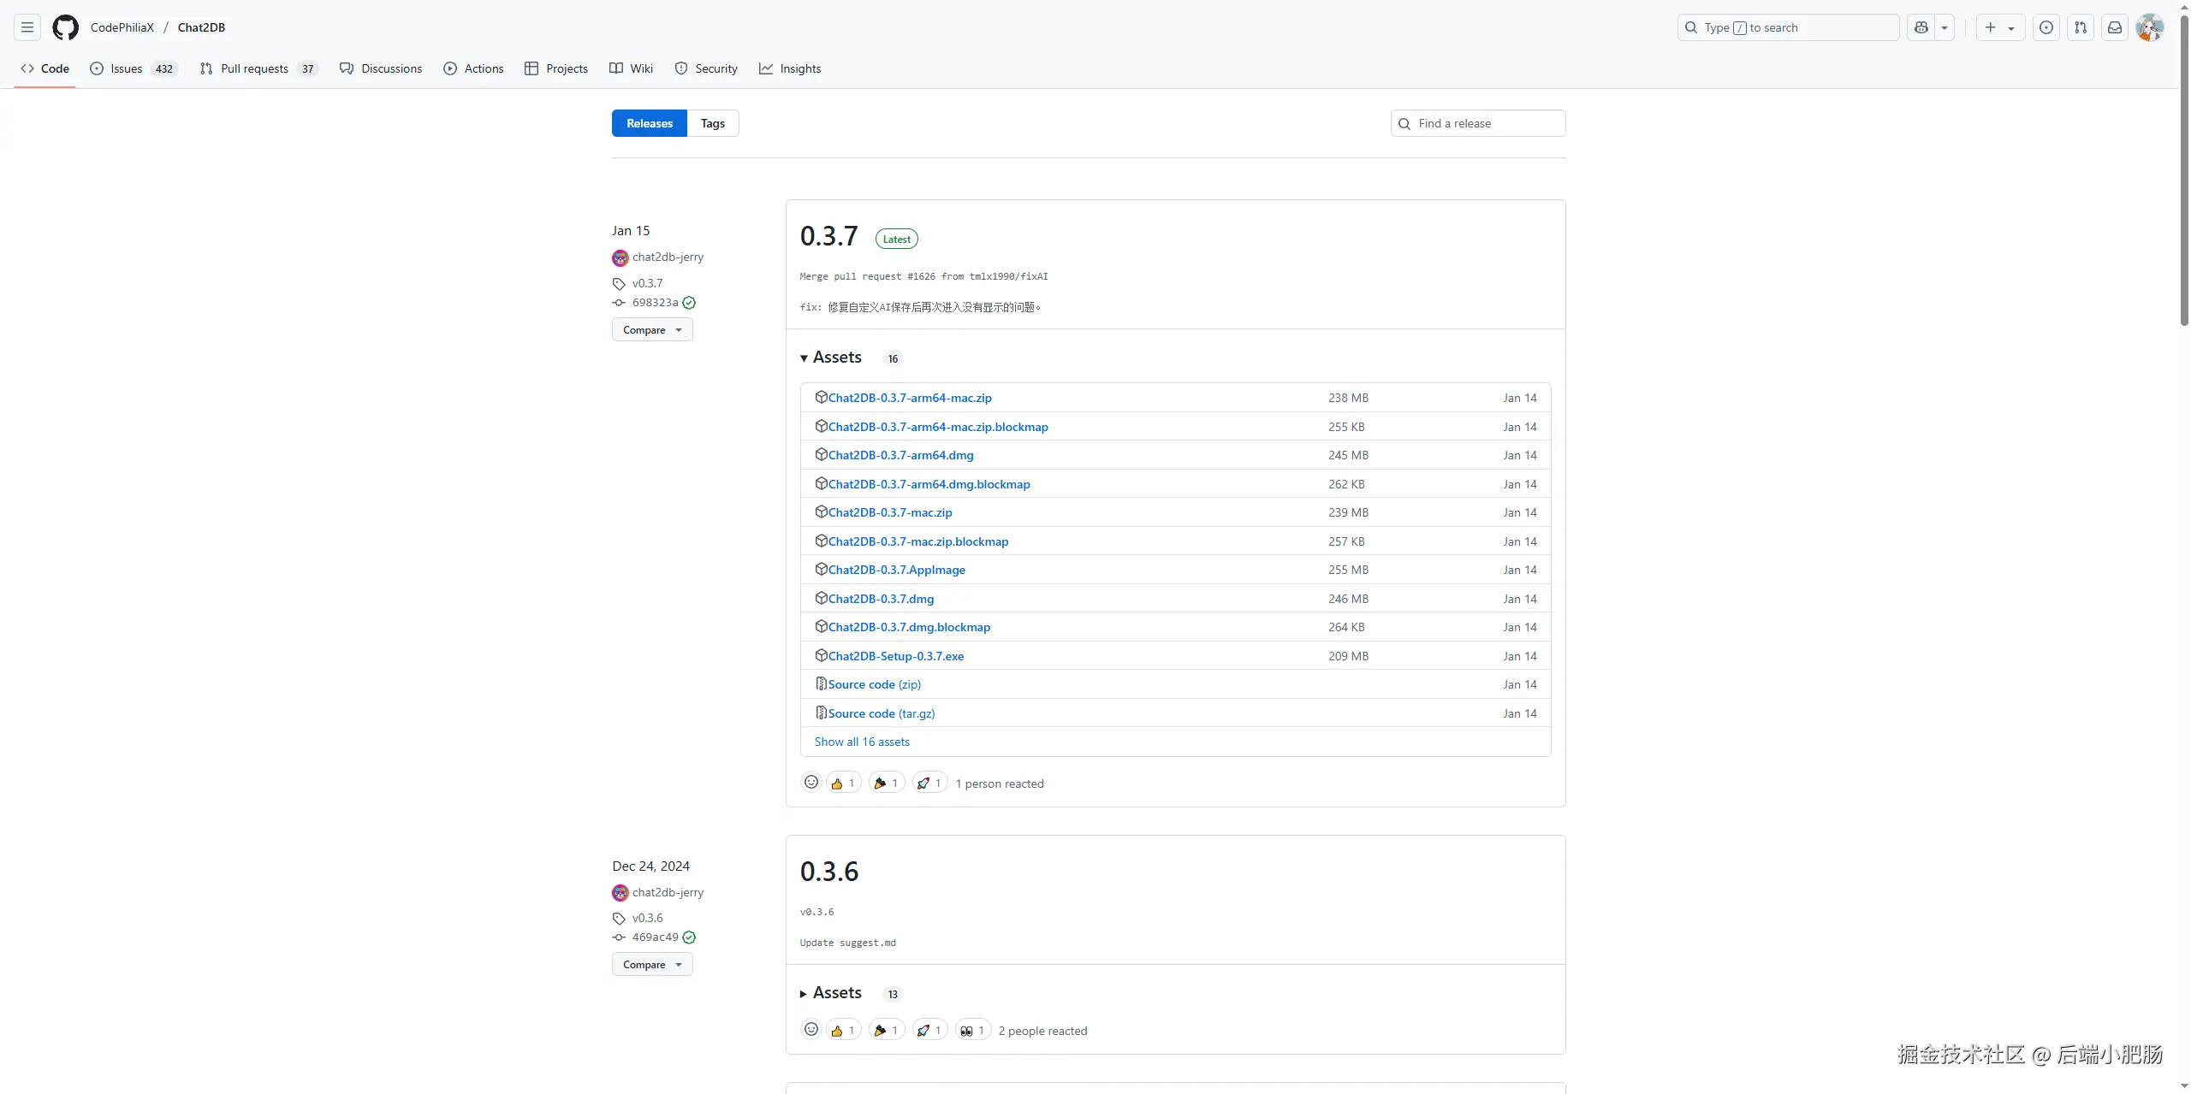Open the create new plus dropdown
Viewport: 2191px width, 1094px height.
pos(1999,27)
